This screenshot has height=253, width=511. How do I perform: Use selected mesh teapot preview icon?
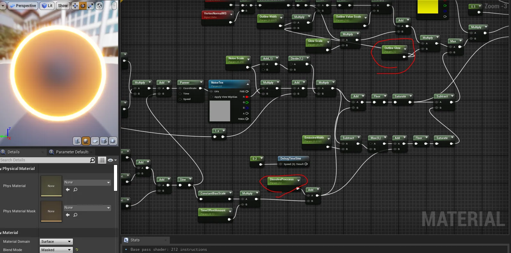[x=113, y=141]
